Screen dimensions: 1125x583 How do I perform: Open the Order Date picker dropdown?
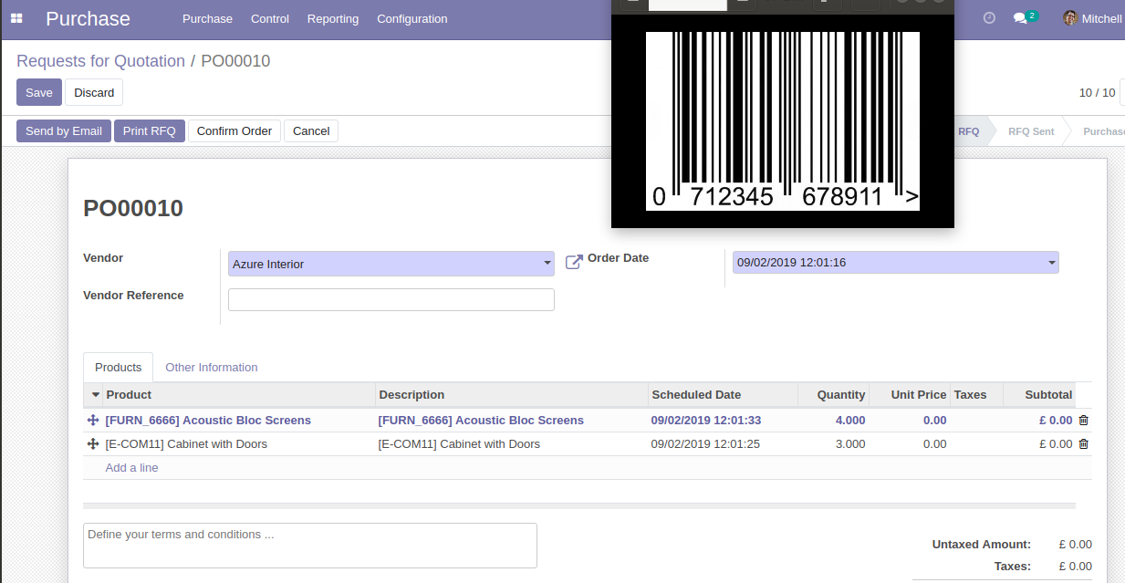coord(896,263)
